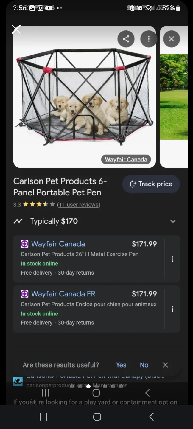This screenshot has height=429, width=193.
Task: Tap the Wayfair Canada image attribution chip
Action: (x=126, y=159)
